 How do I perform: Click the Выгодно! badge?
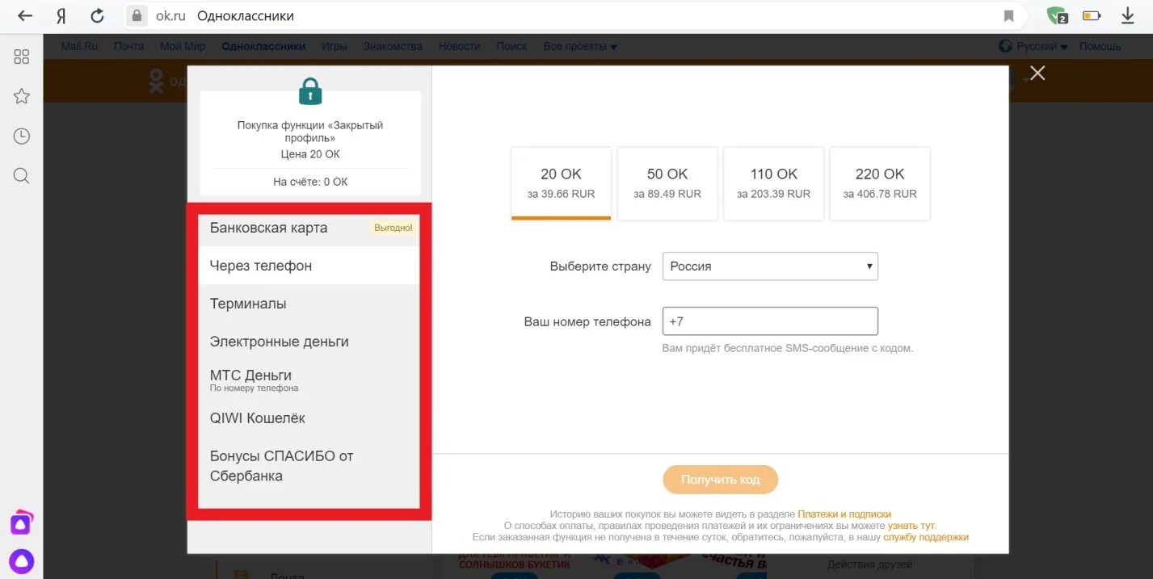(393, 229)
